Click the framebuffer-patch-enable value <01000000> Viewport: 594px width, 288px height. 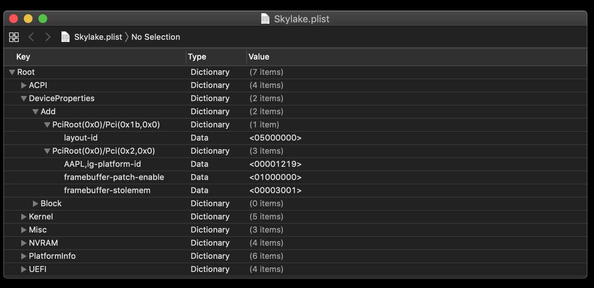[x=275, y=177]
